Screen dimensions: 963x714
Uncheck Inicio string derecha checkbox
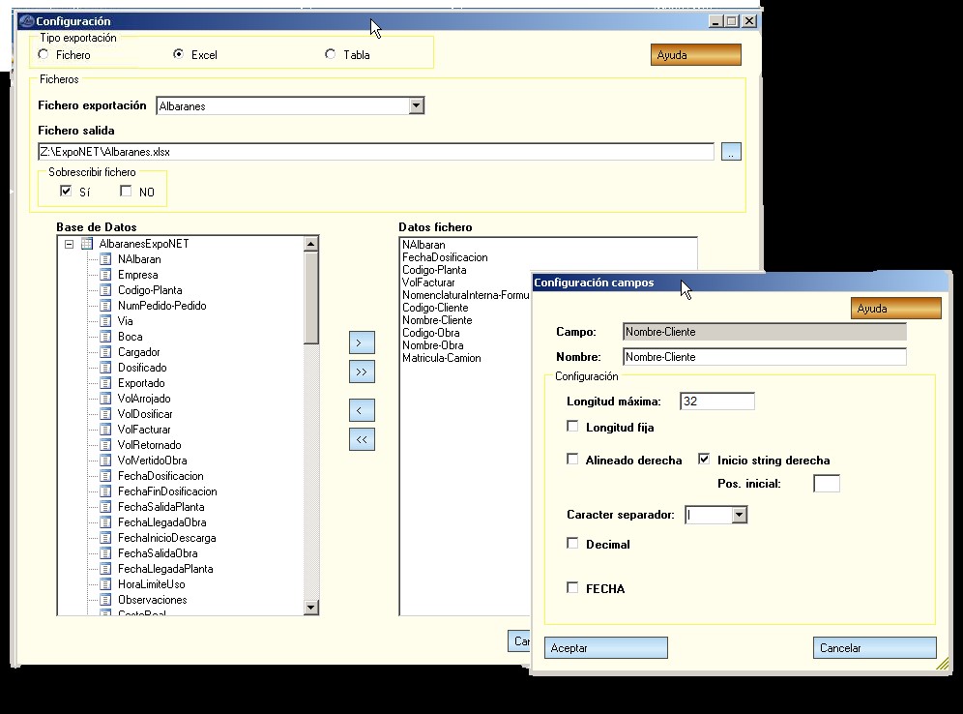pos(704,459)
